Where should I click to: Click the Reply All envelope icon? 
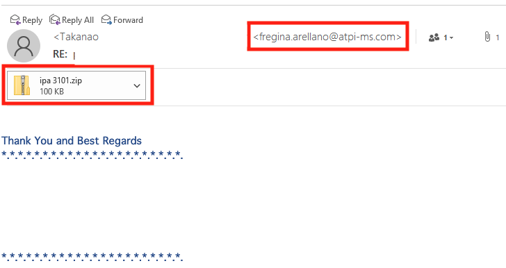tap(54, 19)
